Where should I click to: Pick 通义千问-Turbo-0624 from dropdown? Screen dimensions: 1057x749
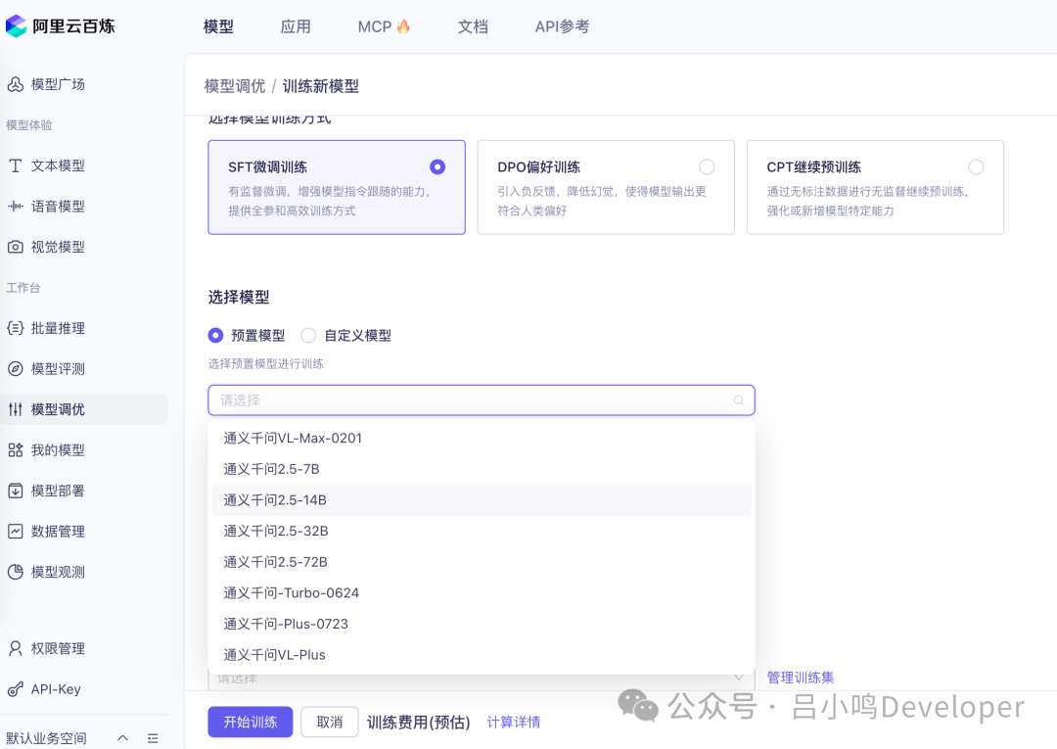point(482,593)
